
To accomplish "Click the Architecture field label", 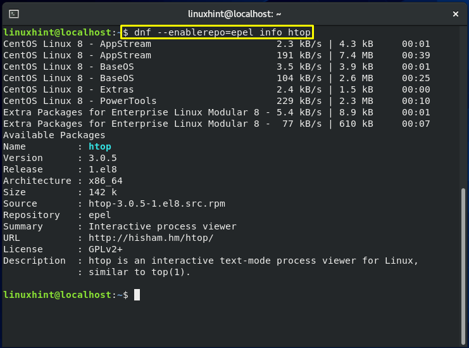I will 37,181.
